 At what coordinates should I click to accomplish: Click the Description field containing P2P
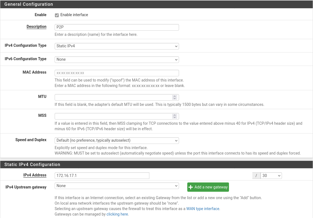point(117,27)
